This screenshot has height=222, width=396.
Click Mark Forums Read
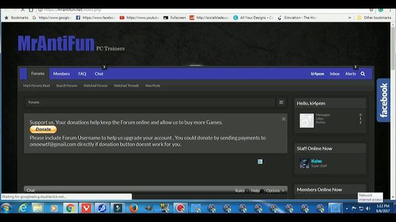(37, 86)
